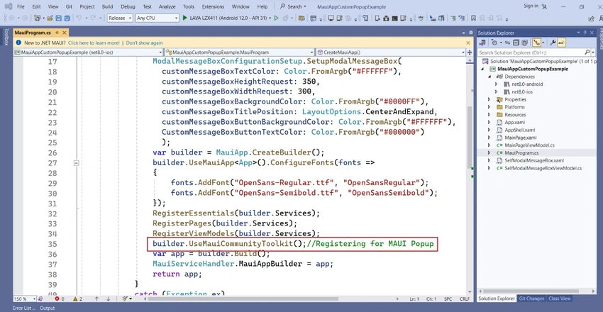Open editor window settings gear icon
603x312 pixels.
pyautogui.click(x=471, y=33)
